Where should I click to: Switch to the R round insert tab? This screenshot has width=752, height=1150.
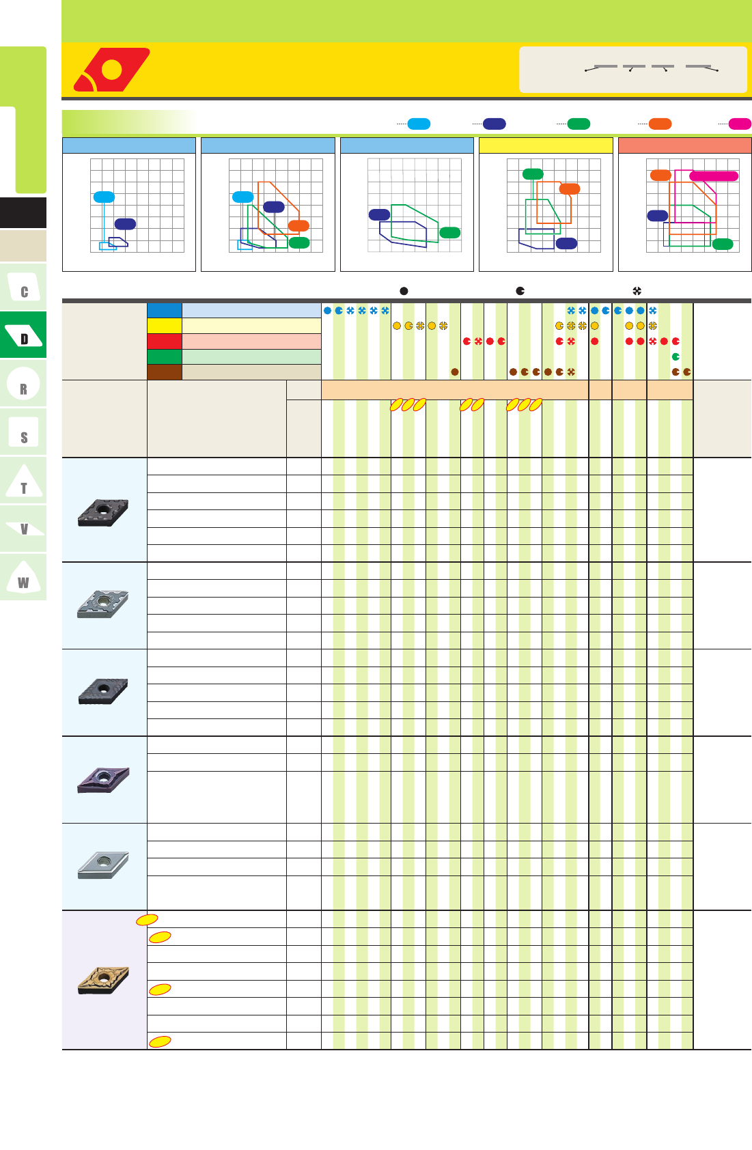(23, 384)
